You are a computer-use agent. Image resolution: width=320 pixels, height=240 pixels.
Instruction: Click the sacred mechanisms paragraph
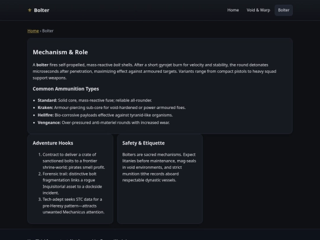pos(159,167)
